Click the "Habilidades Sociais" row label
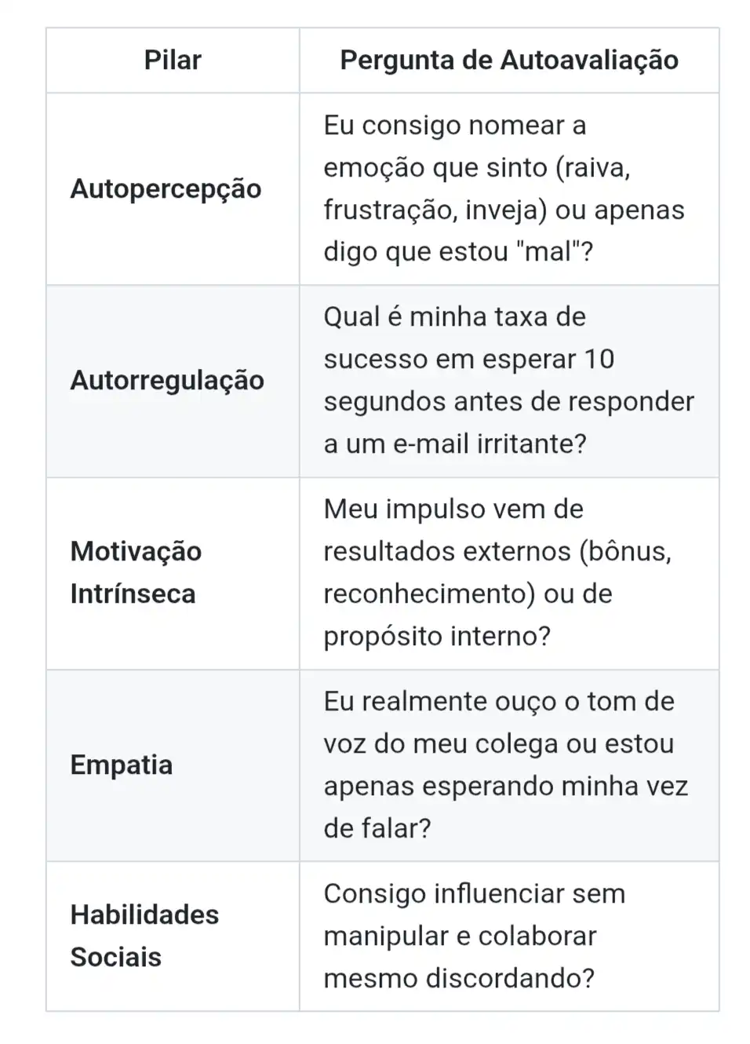The height and width of the screenshot is (1044, 750). click(144, 936)
